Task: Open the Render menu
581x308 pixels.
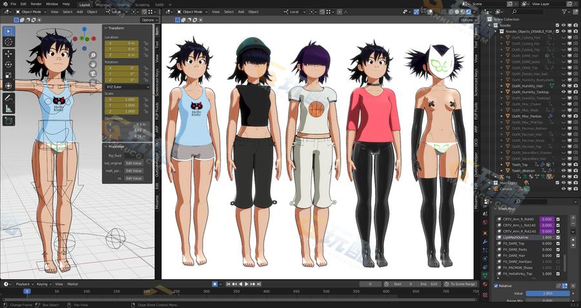Action: click(36, 4)
